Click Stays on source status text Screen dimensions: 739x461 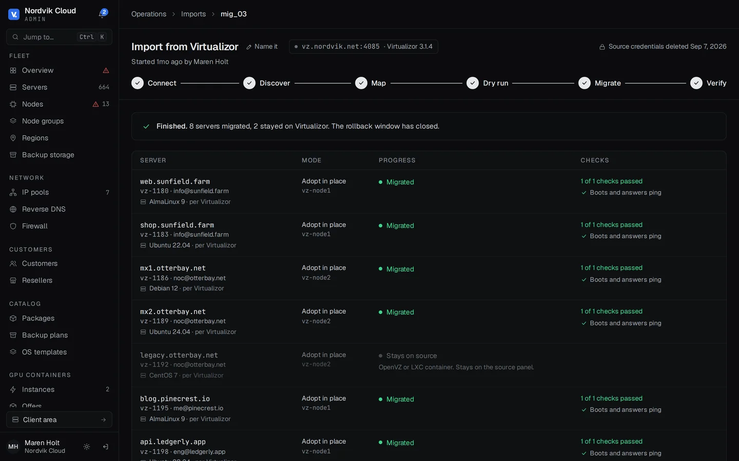412,355
